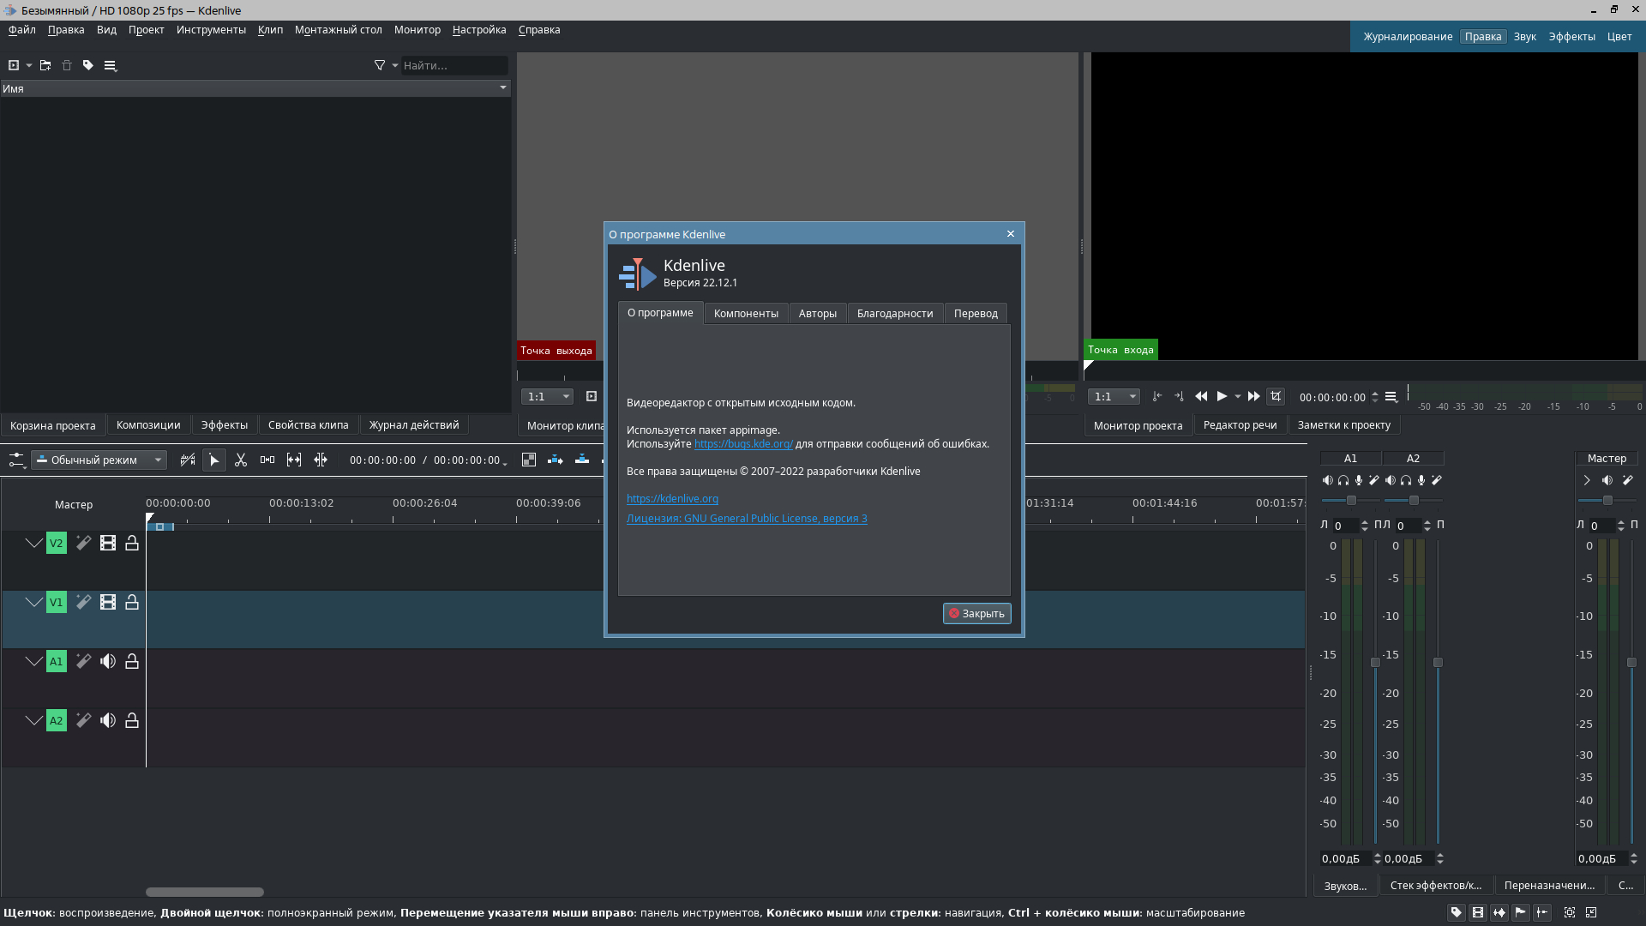The image size is (1646, 926).
Task: Rewind the project monitor
Action: click(1201, 396)
